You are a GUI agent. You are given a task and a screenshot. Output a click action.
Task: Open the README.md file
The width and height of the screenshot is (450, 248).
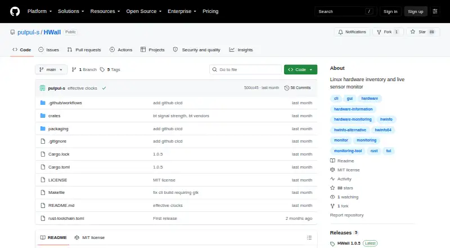pyautogui.click(x=61, y=205)
